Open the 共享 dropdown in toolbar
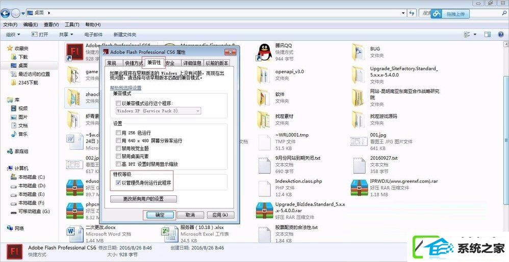This screenshot has height=262, width=509. click(66, 34)
